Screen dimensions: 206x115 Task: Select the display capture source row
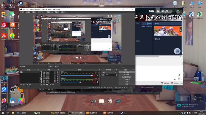(x=49, y=78)
